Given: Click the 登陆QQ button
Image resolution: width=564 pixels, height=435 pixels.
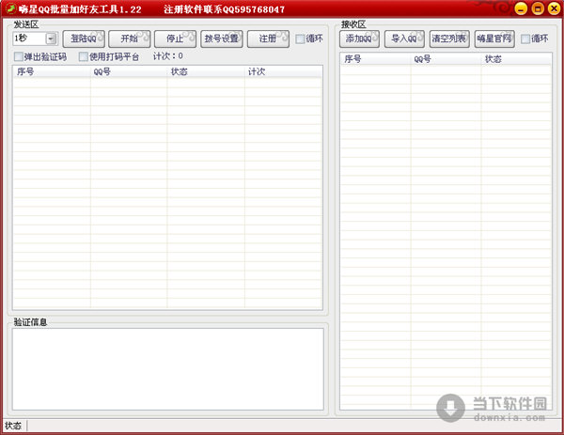Looking at the screenshot, I should pyautogui.click(x=84, y=39).
